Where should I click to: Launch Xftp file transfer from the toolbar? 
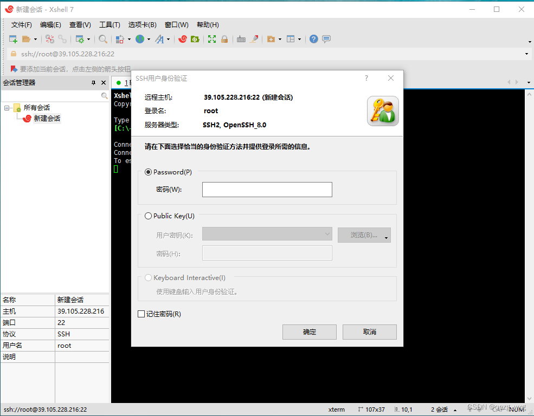click(195, 39)
